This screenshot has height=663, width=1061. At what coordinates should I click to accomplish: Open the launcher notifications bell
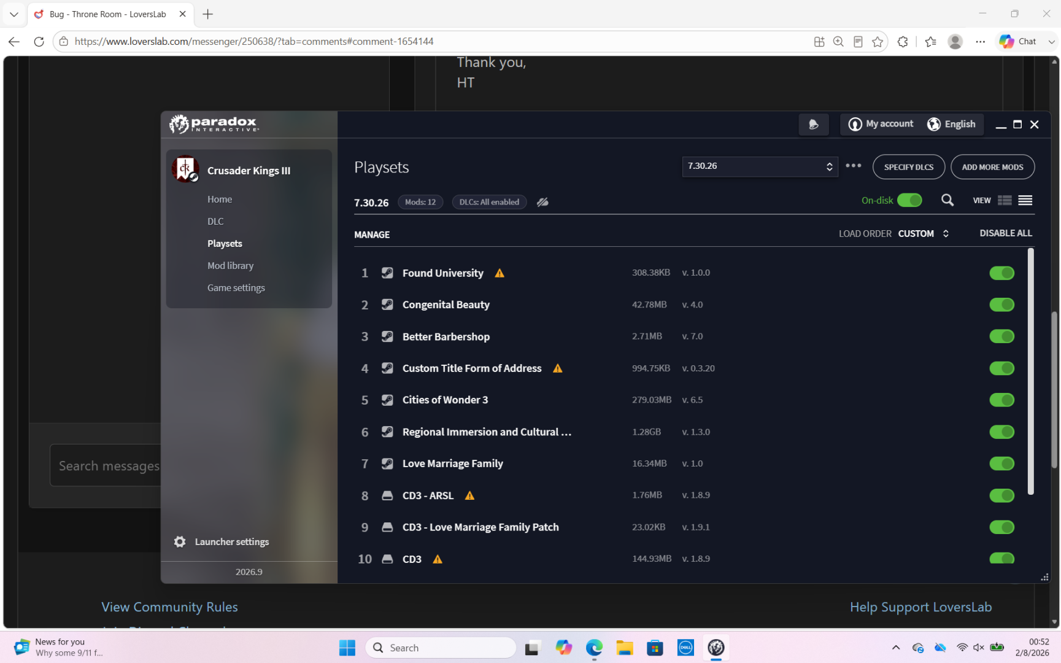[814, 125]
